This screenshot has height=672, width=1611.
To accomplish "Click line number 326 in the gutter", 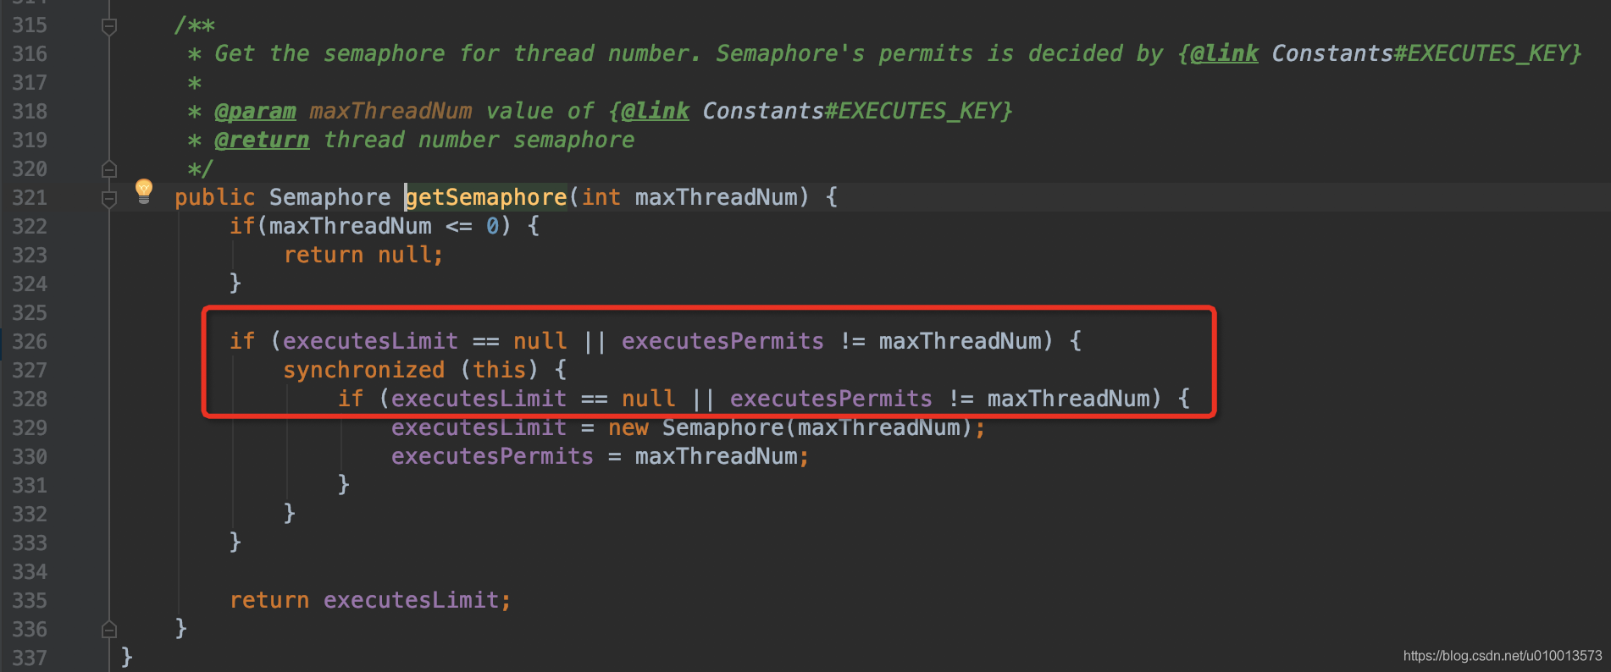I will pos(30,341).
